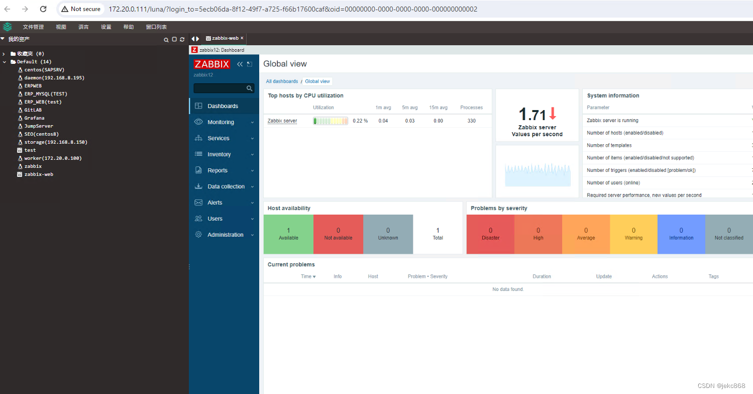Screen dimensions: 753x394
Task: Click the Monitoring eye icon
Action: tap(198, 122)
